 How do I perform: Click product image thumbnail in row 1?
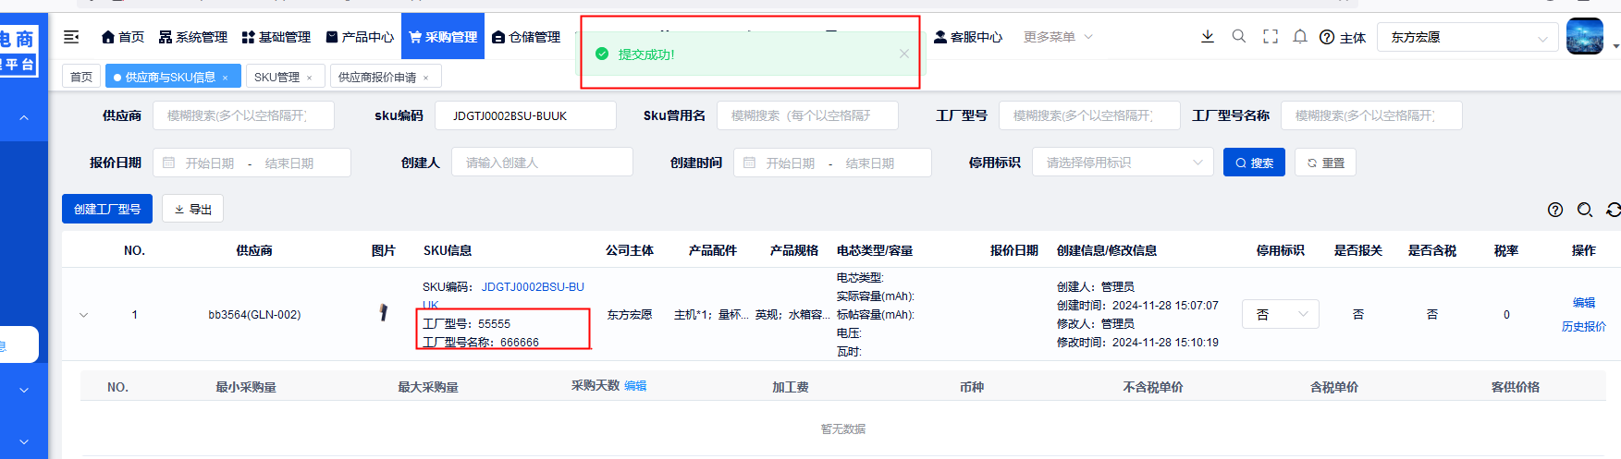[x=383, y=313]
